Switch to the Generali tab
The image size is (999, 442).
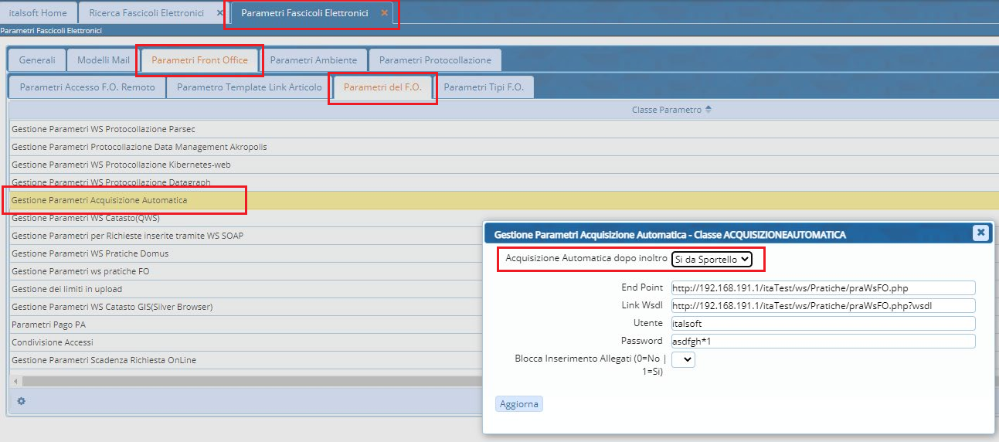pyautogui.click(x=37, y=60)
